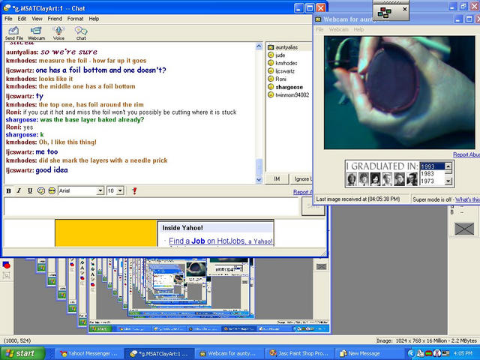Switch to Webcam for aunty taskbar button
The image size is (480, 360).
pyautogui.click(x=229, y=353)
